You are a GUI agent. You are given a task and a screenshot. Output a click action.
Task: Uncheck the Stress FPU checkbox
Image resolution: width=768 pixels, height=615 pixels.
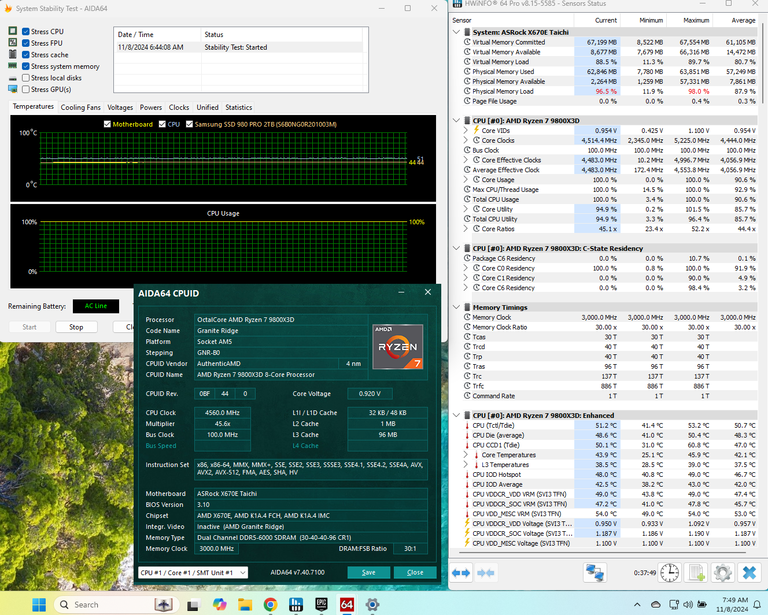(26, 43)
